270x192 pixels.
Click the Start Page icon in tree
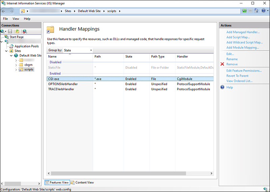pyautogui.click(x=6, y=37)
